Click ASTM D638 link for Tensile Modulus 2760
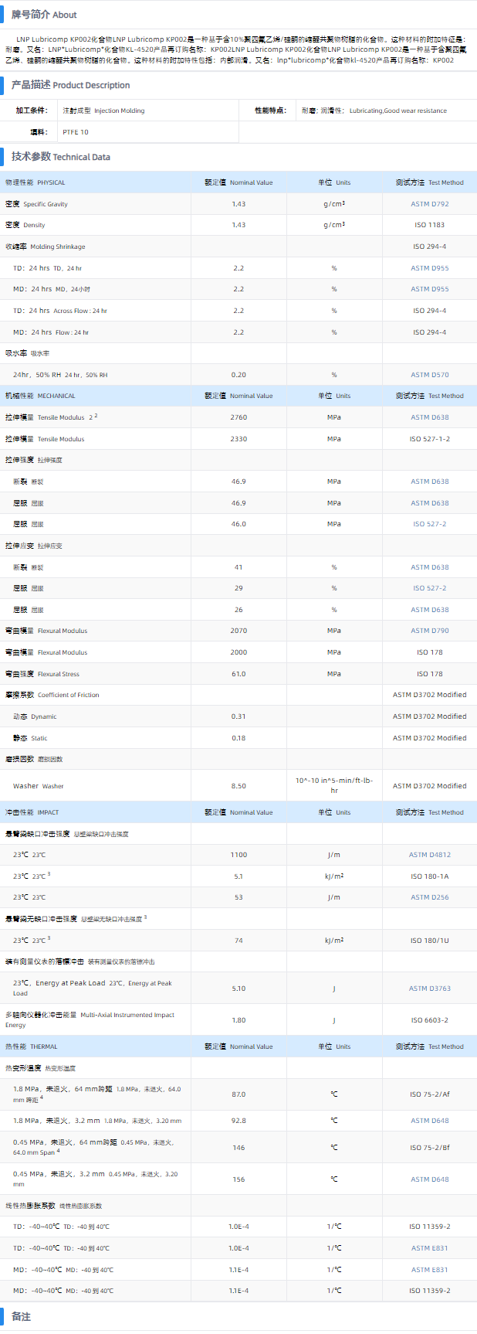This screenshot has height=1334, width=477. click(429, 417)
